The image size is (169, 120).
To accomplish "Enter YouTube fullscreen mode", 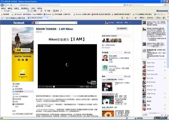I will pyautogui.click(x=95, y=87).
